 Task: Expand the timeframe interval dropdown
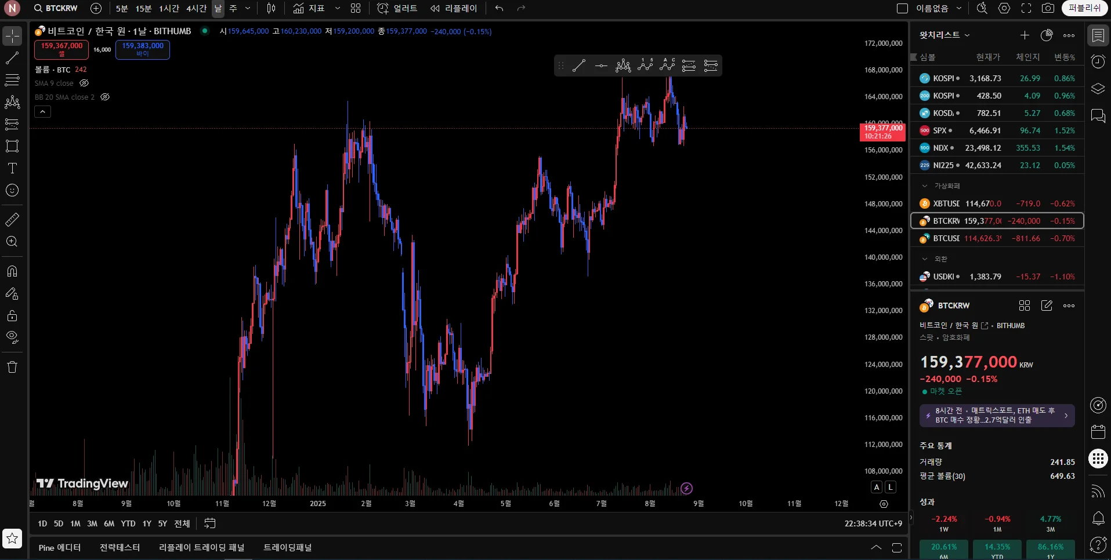(x=248, y=8)
